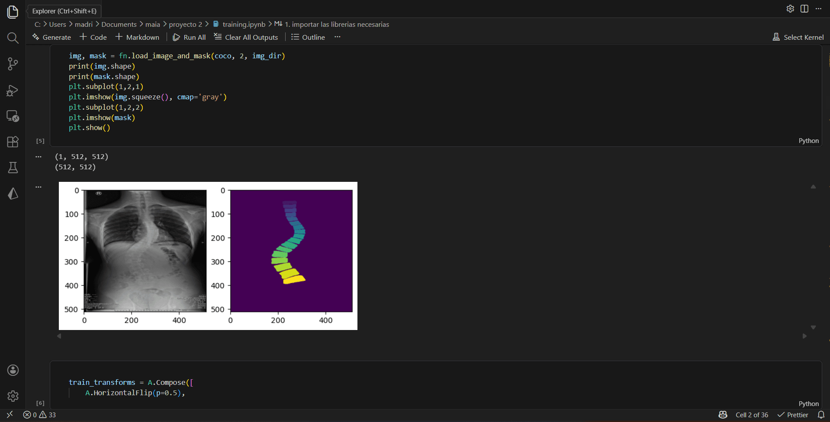Screen dimensions: 830x422
Task: Open the notebook toolbar overflow menu (...)
Action: 337,37
